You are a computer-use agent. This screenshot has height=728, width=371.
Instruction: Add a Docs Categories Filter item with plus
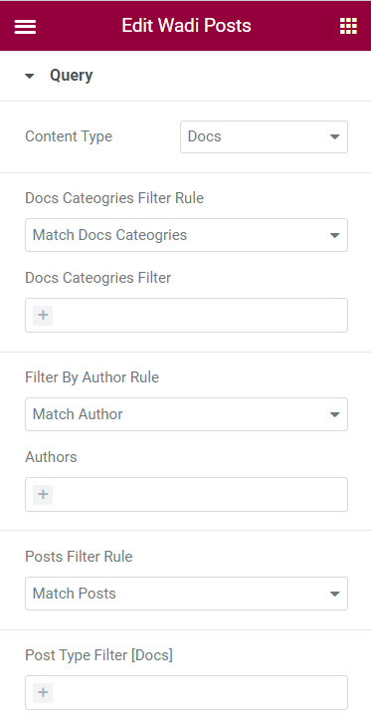[43, 316]
